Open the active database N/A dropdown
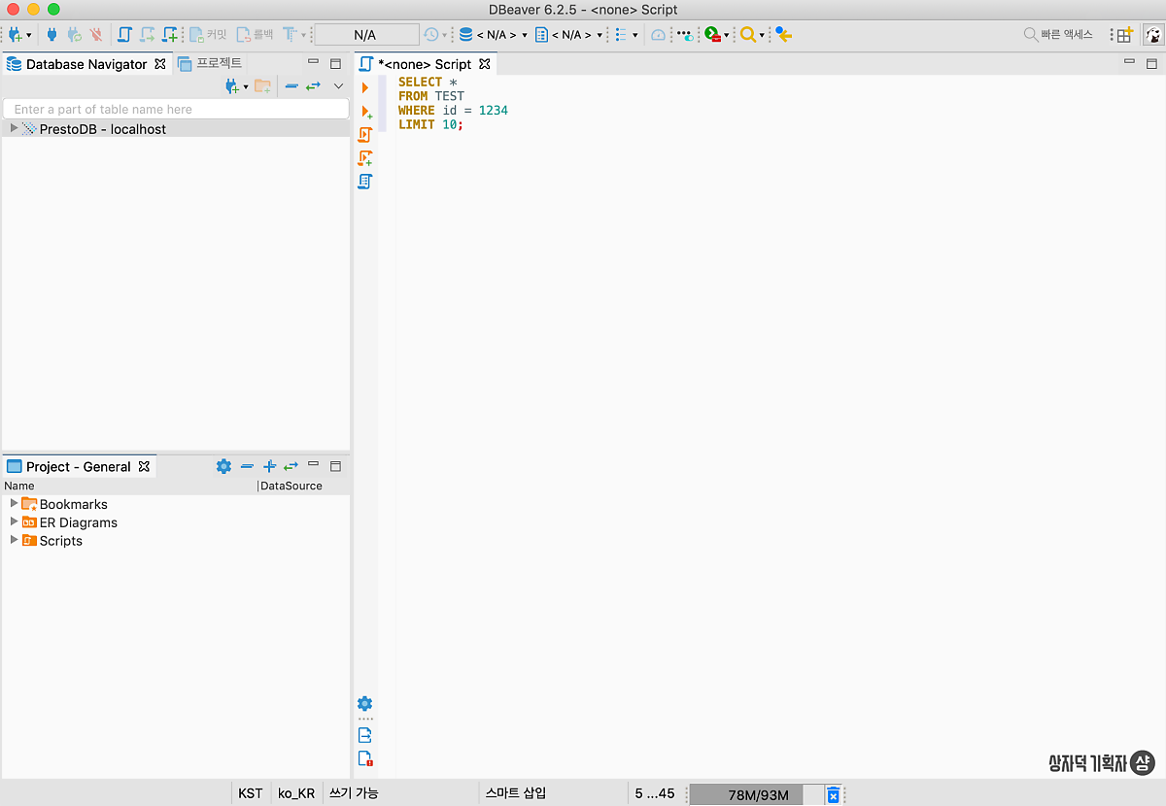 [x=494, y=35]
